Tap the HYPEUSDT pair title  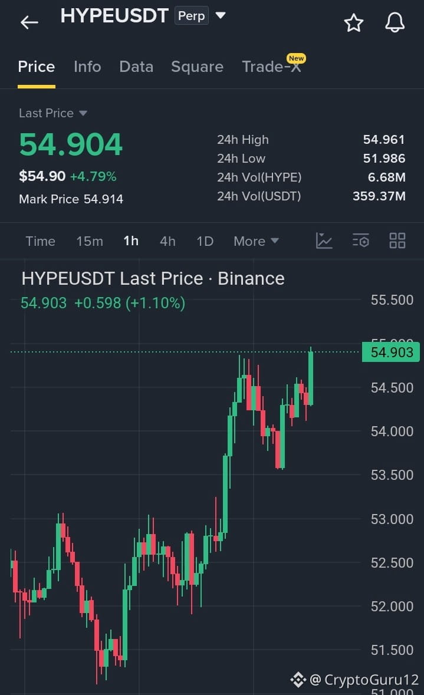(114, 16)
